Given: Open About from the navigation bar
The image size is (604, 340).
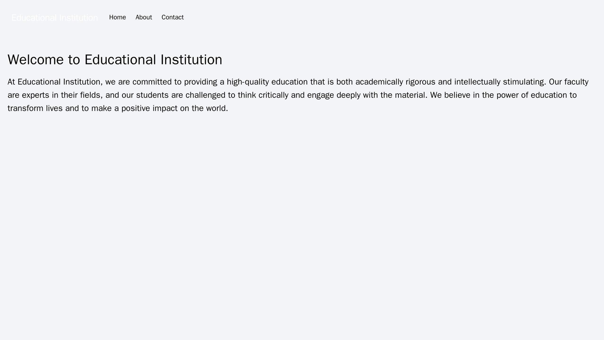Looking at the screenshot, I should (144, 17).
